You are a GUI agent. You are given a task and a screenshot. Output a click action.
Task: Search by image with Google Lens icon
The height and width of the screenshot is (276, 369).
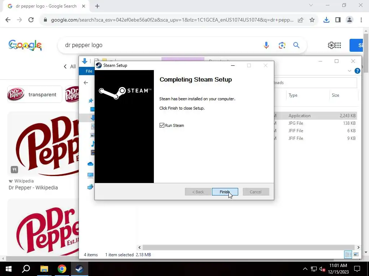pyautogui.click(x=282, y=45)
